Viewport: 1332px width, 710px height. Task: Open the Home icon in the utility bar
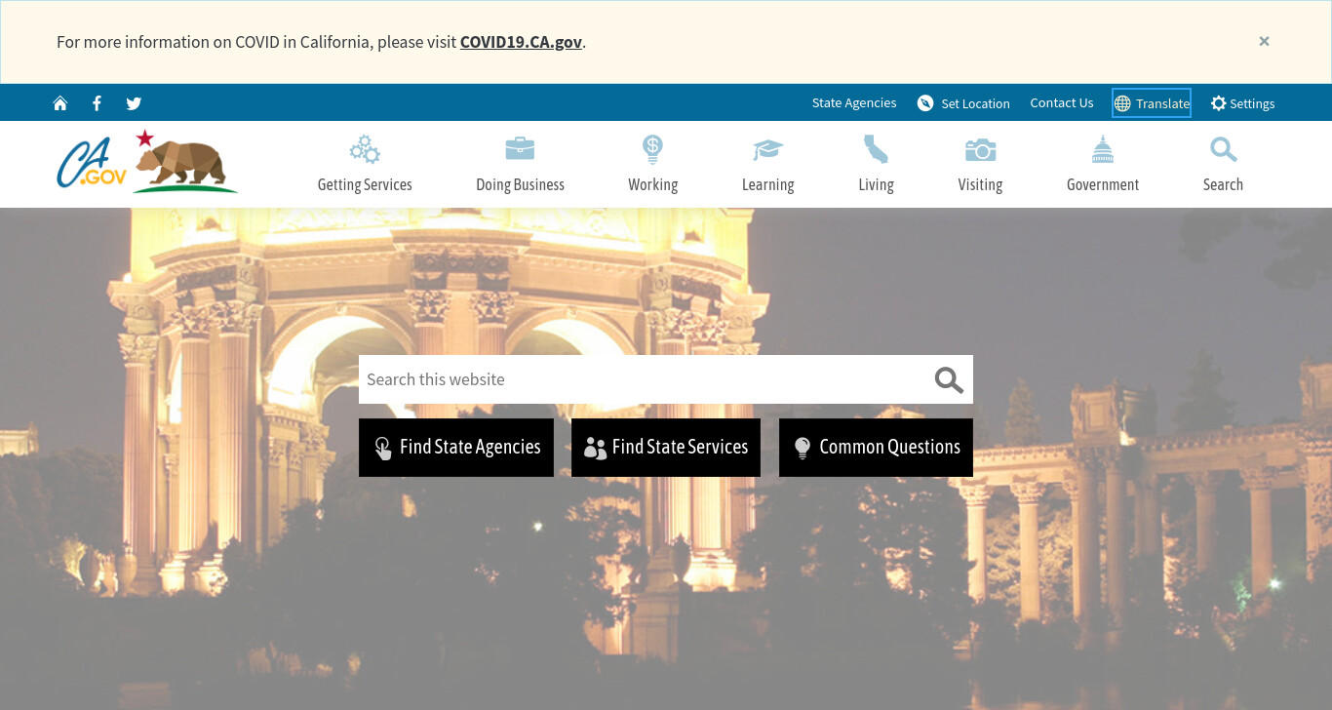pos(60,103)
